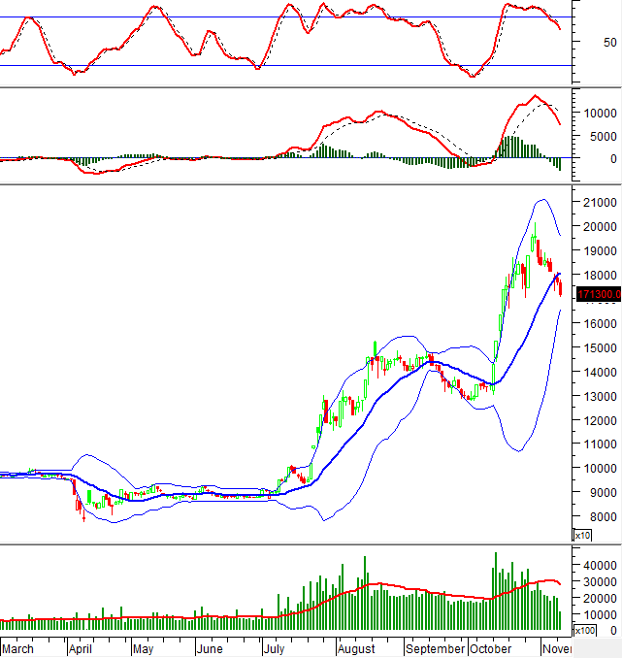
Task: Click the red current price label 171300
Action: click(598, 294)
